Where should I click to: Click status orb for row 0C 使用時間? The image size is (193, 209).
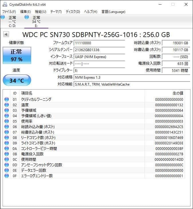click(x=7, y=160)
